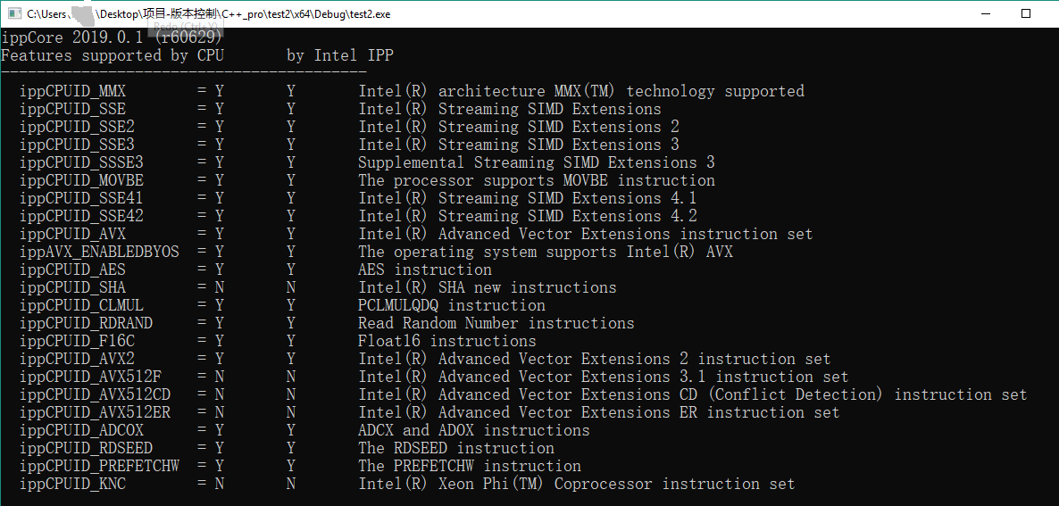
Task: Click the ippCPUID_KNC feature name
Action: 72,484
